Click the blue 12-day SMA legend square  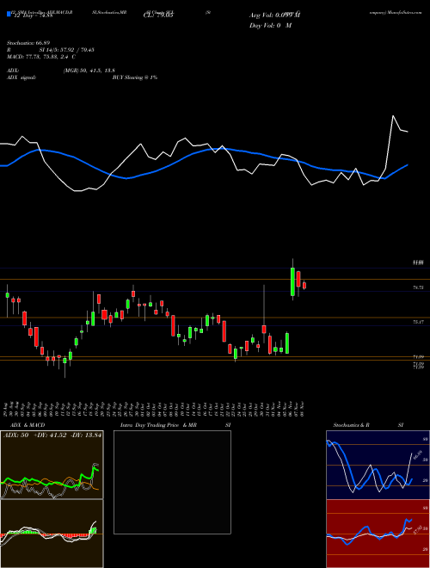pos(9,14)
